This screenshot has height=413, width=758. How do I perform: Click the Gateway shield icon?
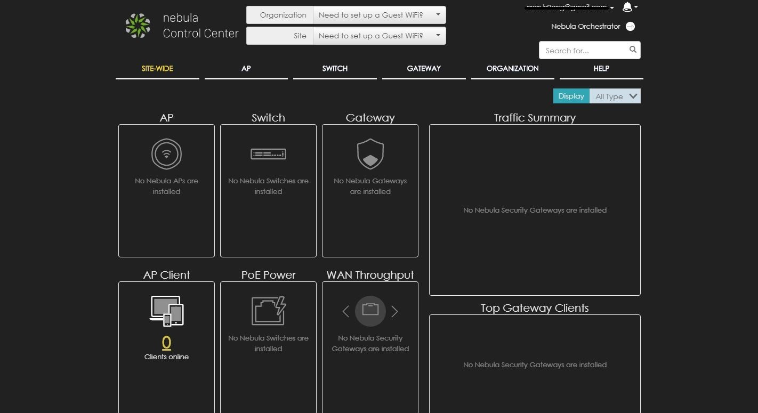click(370, 154)
